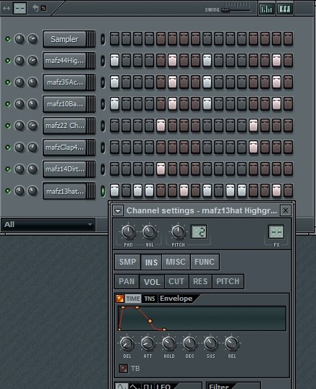
Task: Click the VOL knob in Channel settings
Action: tap(149, 231)
